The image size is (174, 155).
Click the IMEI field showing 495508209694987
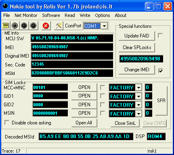(x=72, y=47)
